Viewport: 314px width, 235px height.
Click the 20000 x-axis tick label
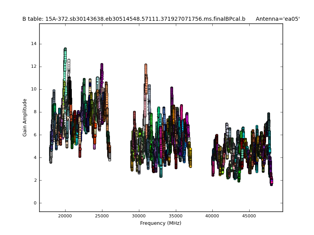coord(65,216)
